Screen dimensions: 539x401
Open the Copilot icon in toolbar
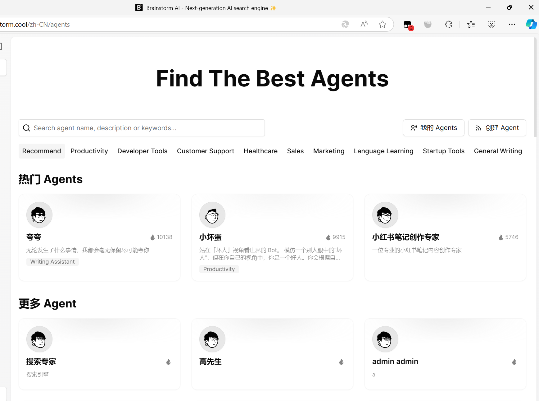click(x=531, y=24)
